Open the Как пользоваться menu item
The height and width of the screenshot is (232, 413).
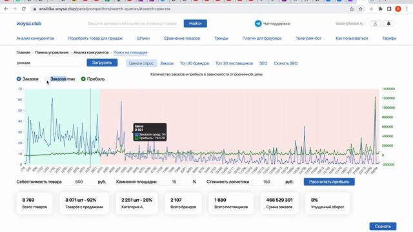(x=352, y=39)
